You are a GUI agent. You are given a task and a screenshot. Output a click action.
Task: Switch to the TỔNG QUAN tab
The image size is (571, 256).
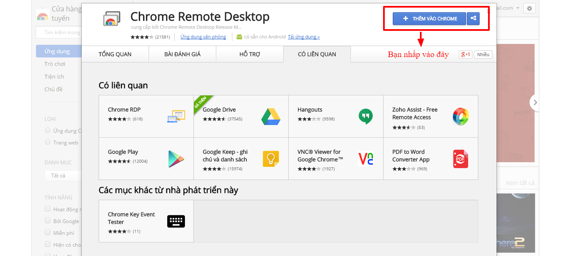[115, 54]
